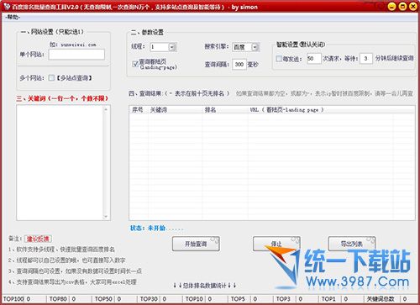Edit the 查询间隔 field showing 300
The height and width of the screenshot is (305, 420).
click(239, 65)
